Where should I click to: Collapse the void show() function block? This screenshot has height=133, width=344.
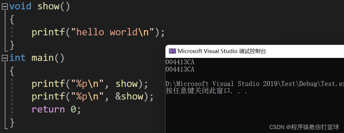click(x=5, y=7)
